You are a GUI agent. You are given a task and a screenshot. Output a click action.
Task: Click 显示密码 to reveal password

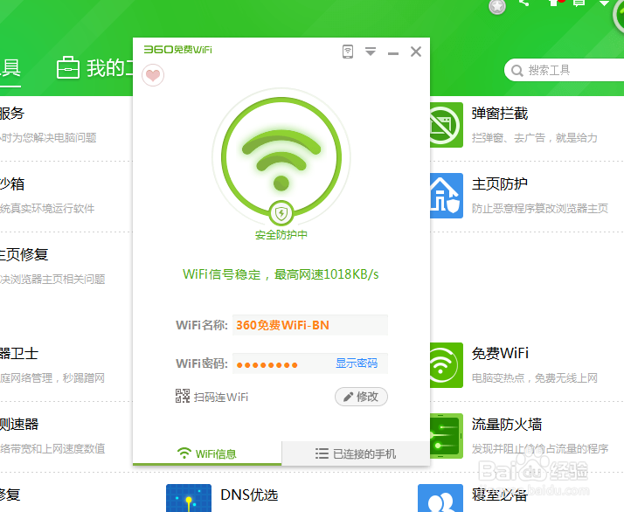[357, 363]
